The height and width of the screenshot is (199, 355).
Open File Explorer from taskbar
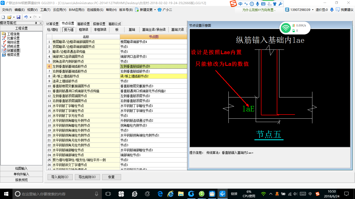pyautogui.click(x=181, y=194)
